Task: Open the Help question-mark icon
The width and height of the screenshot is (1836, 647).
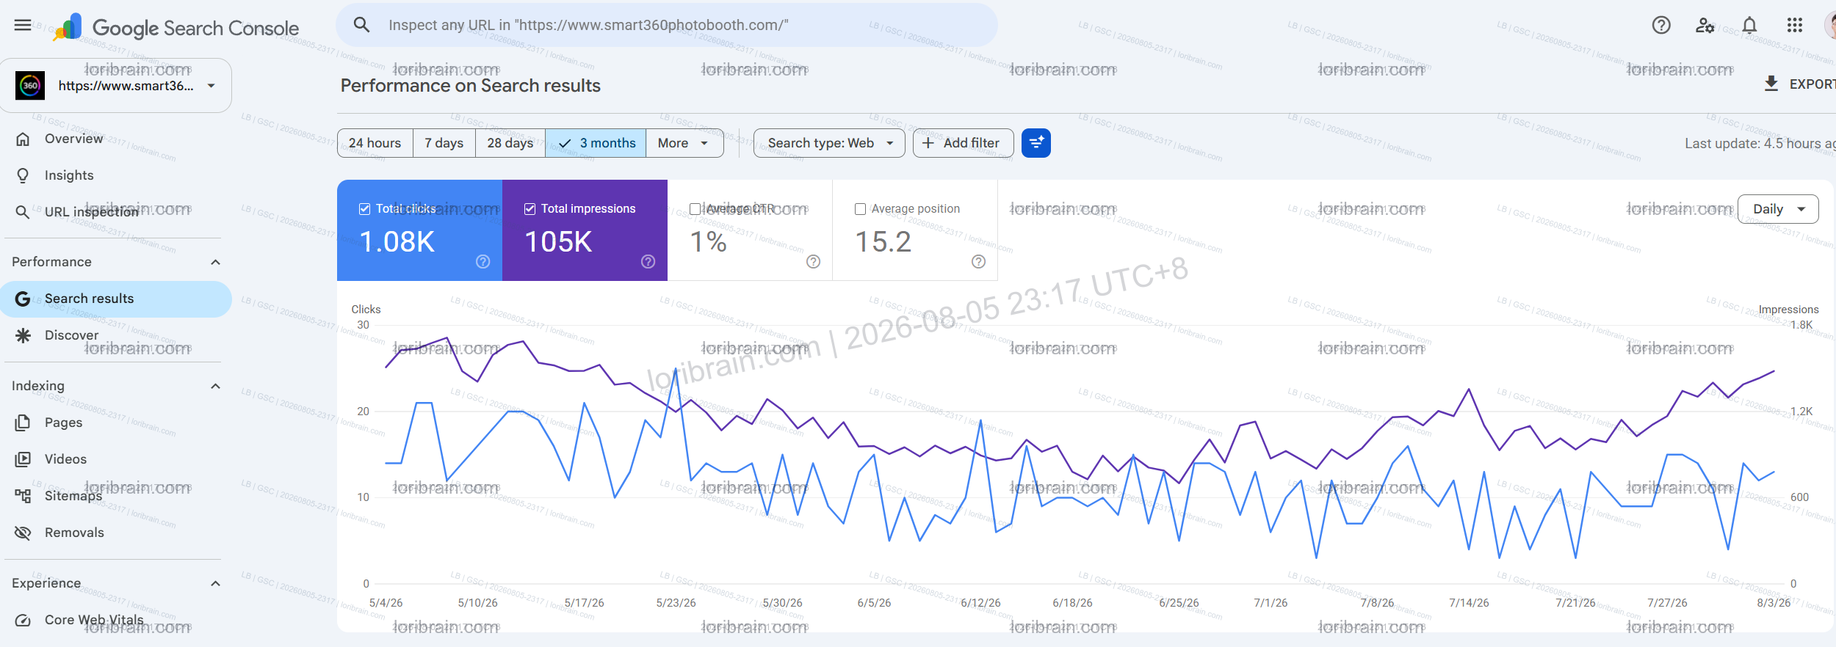Action: [x=1661, y=26]
